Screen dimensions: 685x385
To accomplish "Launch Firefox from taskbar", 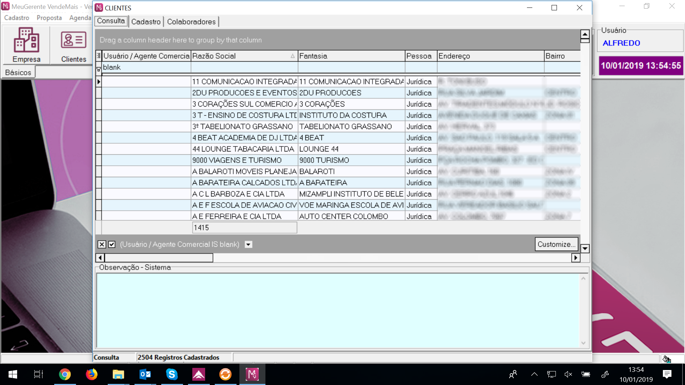I will tap(92, 374).
